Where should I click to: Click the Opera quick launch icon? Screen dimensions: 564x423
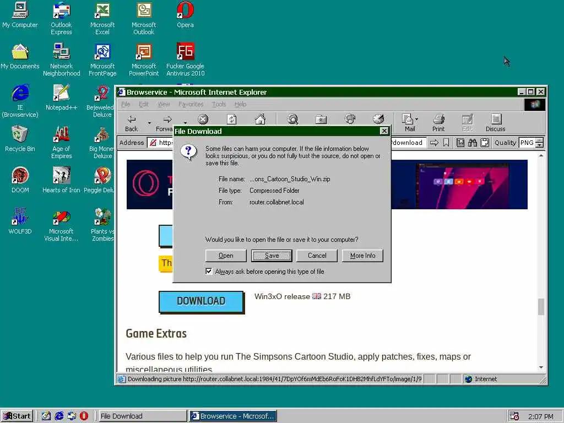click(84, 416)
